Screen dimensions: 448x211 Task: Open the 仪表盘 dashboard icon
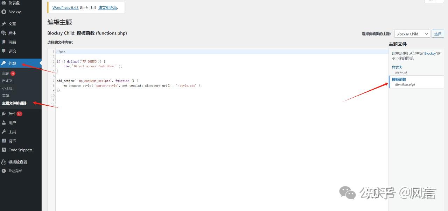(4, 3)
